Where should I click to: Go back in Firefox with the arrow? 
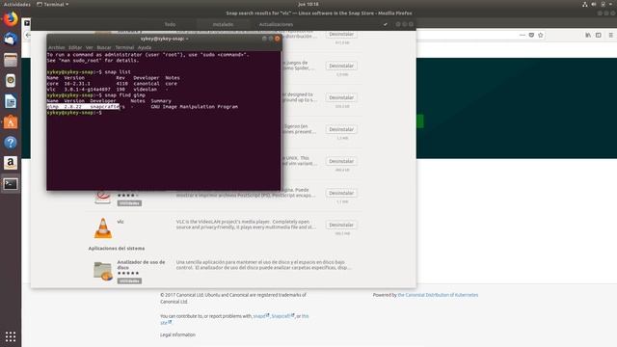28,35
